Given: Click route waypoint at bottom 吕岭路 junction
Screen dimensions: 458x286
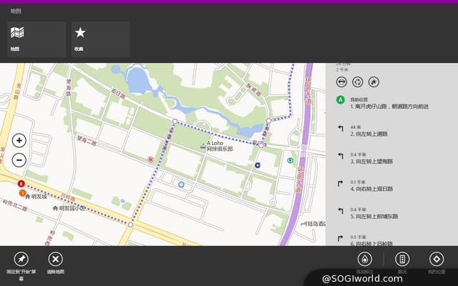Looking at the screenshot, I should point(130,225).
